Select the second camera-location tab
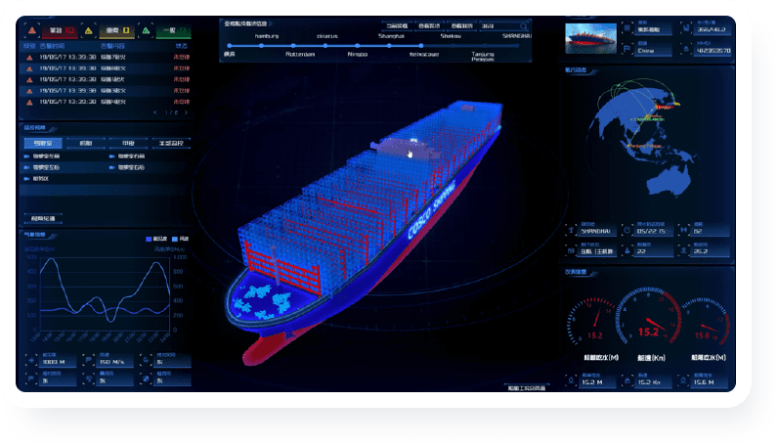The height and width of the screenshot is (445, 778). click(86, 143)
